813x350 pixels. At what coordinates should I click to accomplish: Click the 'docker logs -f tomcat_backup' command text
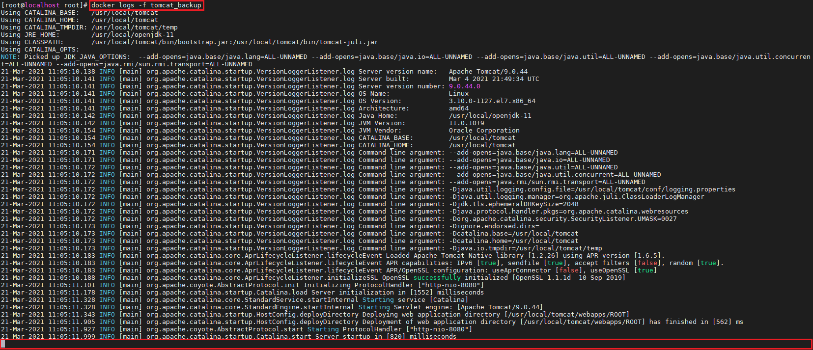[x=146, y=5]
